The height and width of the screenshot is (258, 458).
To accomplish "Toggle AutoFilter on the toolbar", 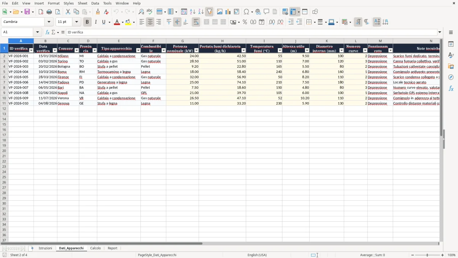I will point(210,12).
